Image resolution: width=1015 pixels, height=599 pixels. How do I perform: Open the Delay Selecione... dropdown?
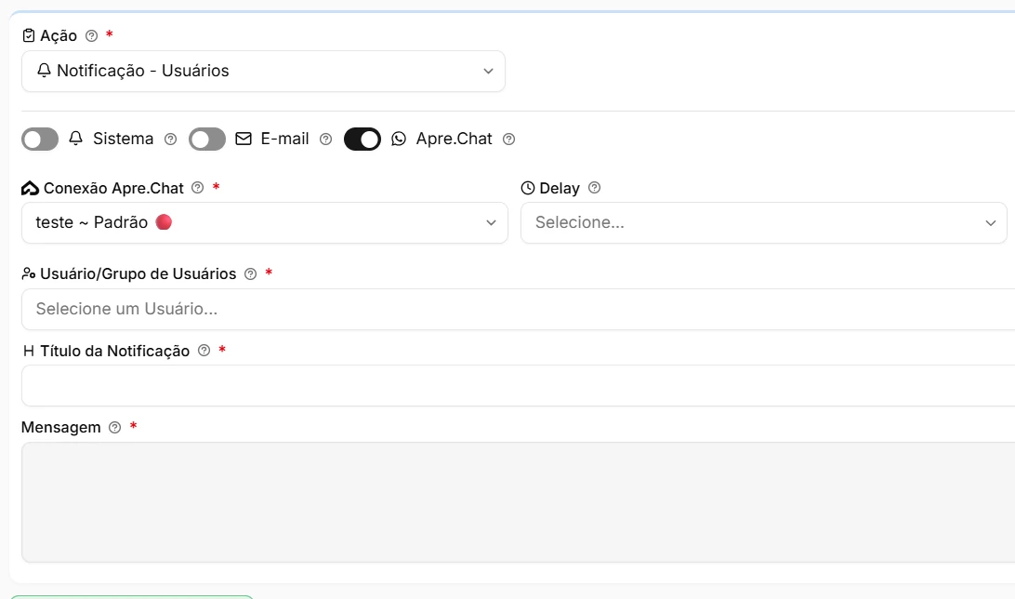pyautogui.click(x=764, y=222)
